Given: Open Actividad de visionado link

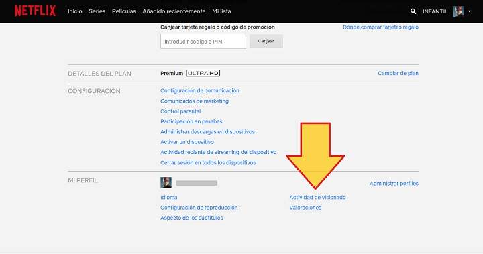Looking at the screenshot, I should (317, 197).
